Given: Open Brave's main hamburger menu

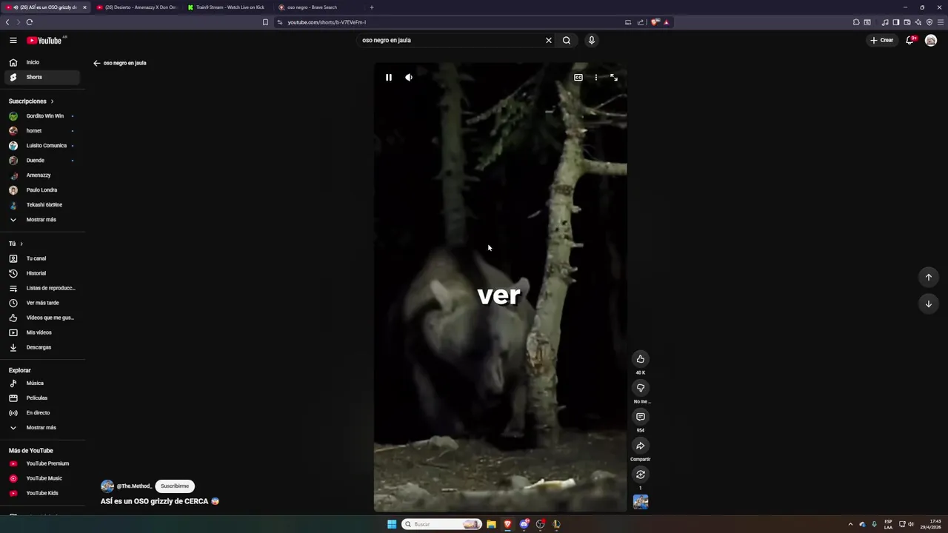Looking at the screenshot, I should (941, 22).
